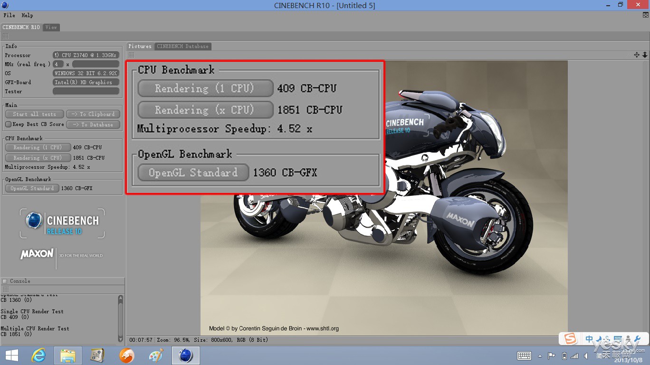The width and height of the screenshot is (650, 365).
Task: Launch Internet Explorer from the taskbar
Action: click(x=39, y=355)
